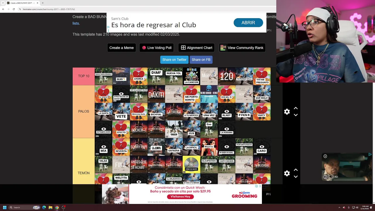Select the CAFÉ CON RON tile
Viewport: 375px width, 211px height.
tap(226, 164)
